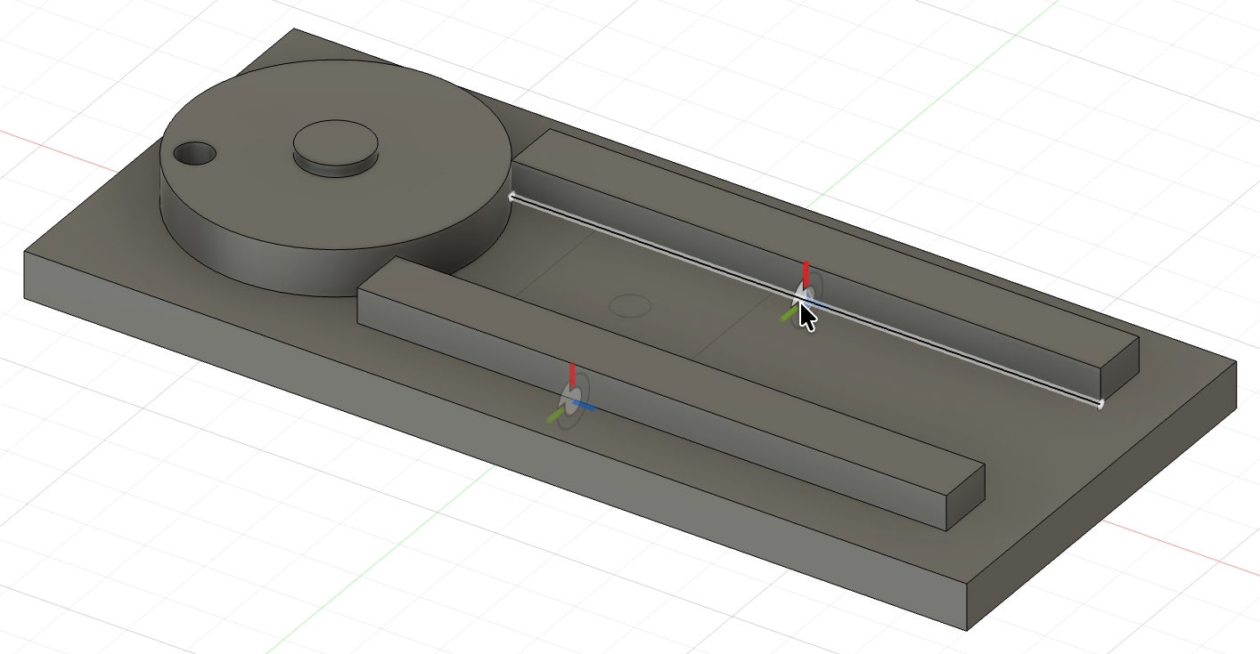Viewport: 1260px width, 654px height.
Task: Select the joint origin on the front rail
Action: tap(571, 398)
